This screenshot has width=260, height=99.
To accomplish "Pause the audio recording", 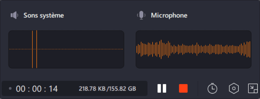I will tap(162, 88).
